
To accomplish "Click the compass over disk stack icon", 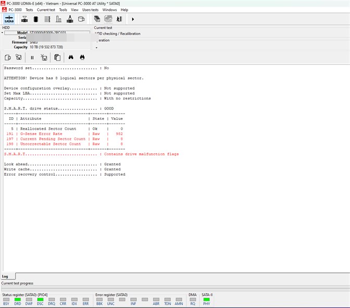I will point(70,19).
